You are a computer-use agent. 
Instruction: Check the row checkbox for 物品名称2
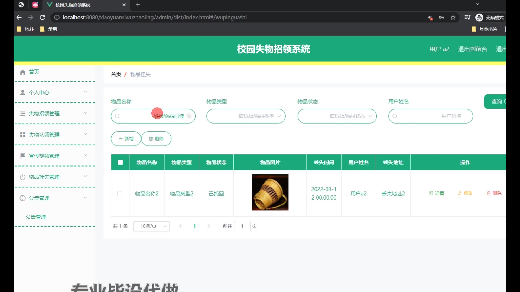click(x=119, y=194)
